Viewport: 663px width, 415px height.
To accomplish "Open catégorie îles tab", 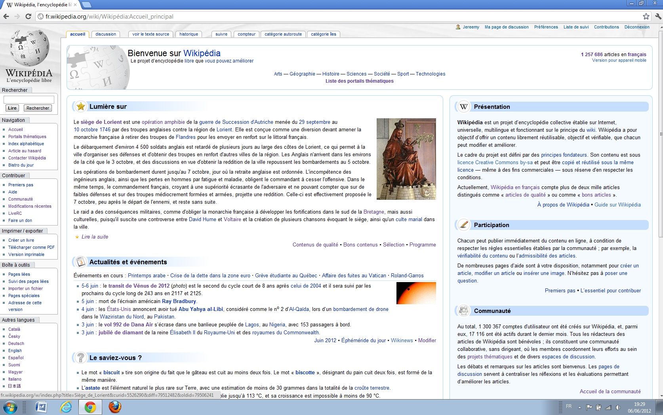I will [x=324, y=34].
